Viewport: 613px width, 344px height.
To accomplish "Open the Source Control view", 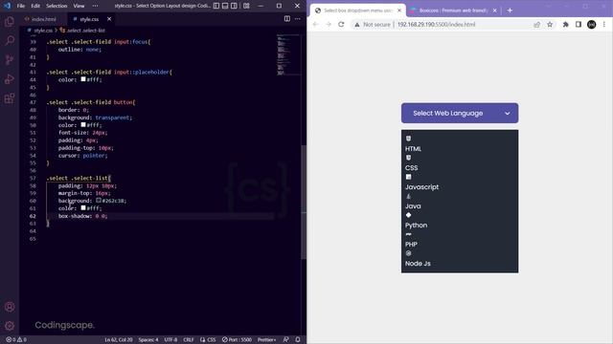I will [x=10, y=59].
